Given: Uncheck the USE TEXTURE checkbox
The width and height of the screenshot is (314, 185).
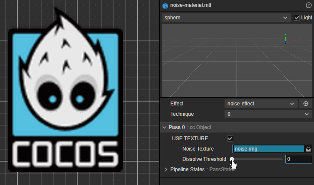Looking at the screenshot, I should [x=230, y=139].
